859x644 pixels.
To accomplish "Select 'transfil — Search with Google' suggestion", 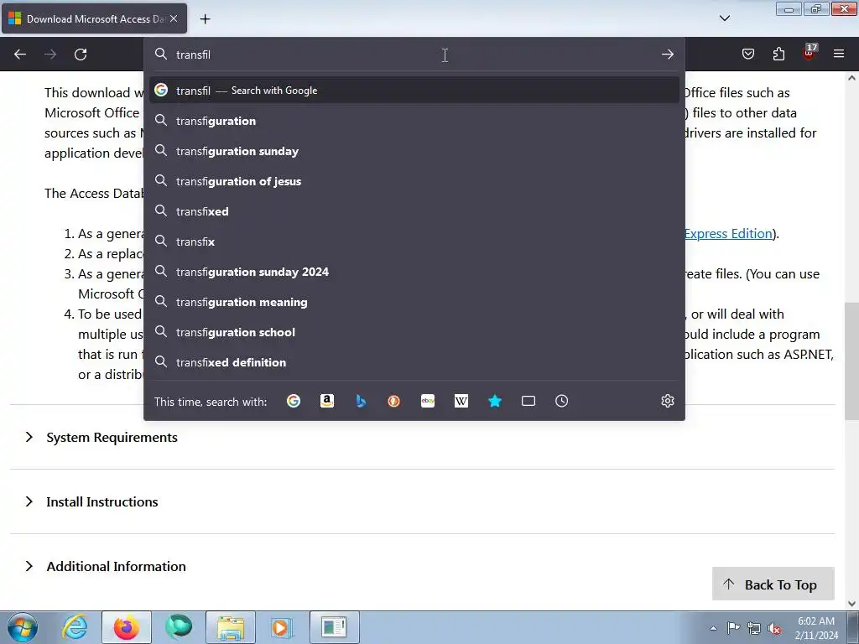I will [x=414, y=91].
